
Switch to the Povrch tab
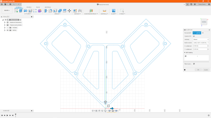click(29, 7)
